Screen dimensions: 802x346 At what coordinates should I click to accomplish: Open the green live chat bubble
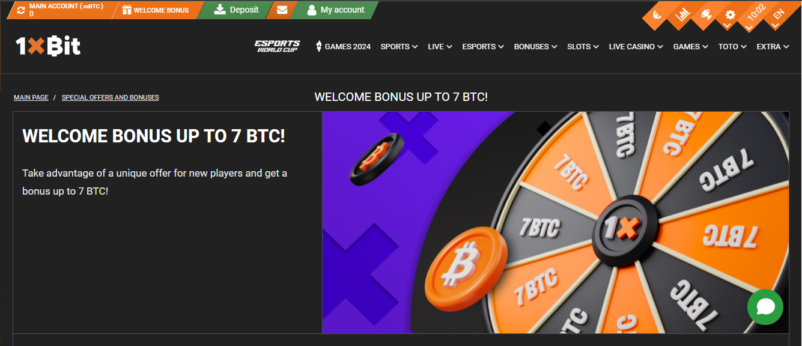click(x=765, y=307)
